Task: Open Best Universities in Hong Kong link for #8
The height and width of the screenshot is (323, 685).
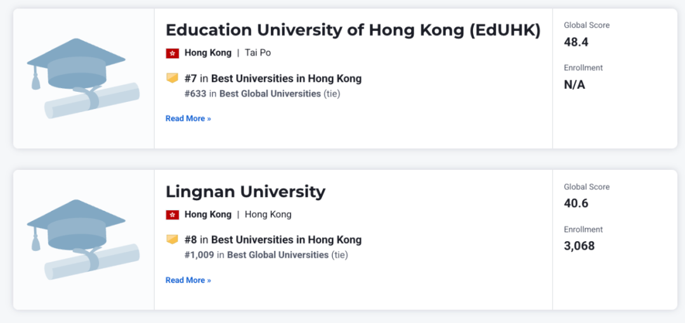Action: point(287,240)
